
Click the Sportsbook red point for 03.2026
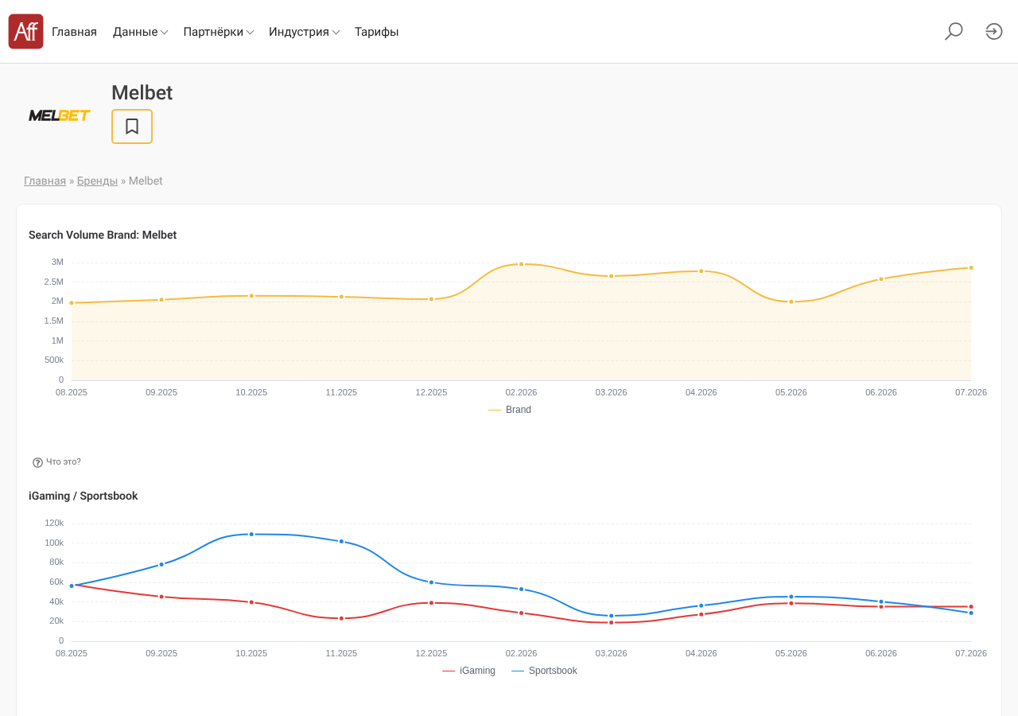pyautogui.click(x=612, y=622)
